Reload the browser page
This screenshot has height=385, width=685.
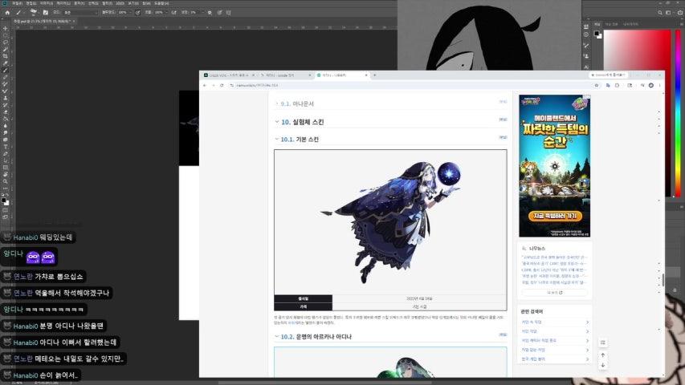(222, 86)
